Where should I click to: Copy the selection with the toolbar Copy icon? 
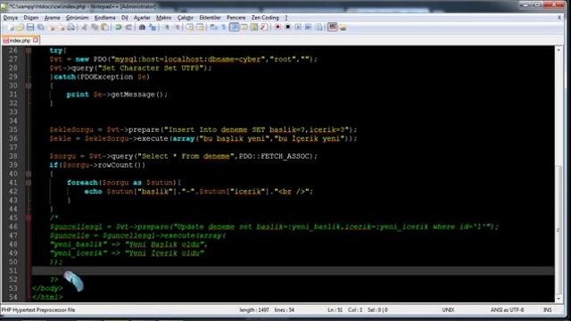(95, 28)
